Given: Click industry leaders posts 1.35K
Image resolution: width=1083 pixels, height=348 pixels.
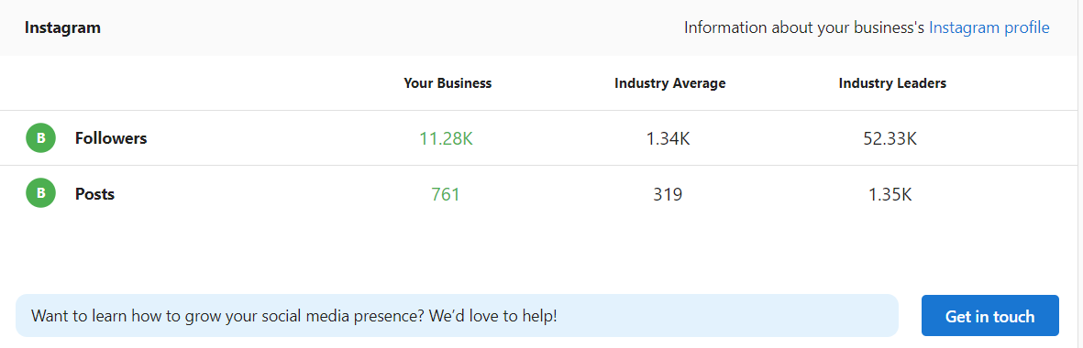Looking at the screenshot, I should click(890, 194).
